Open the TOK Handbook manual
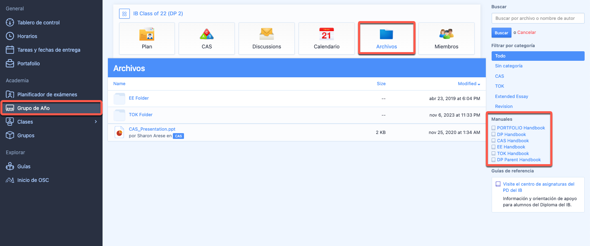Viewport: 590px width, 246px height. coord(513,153)
